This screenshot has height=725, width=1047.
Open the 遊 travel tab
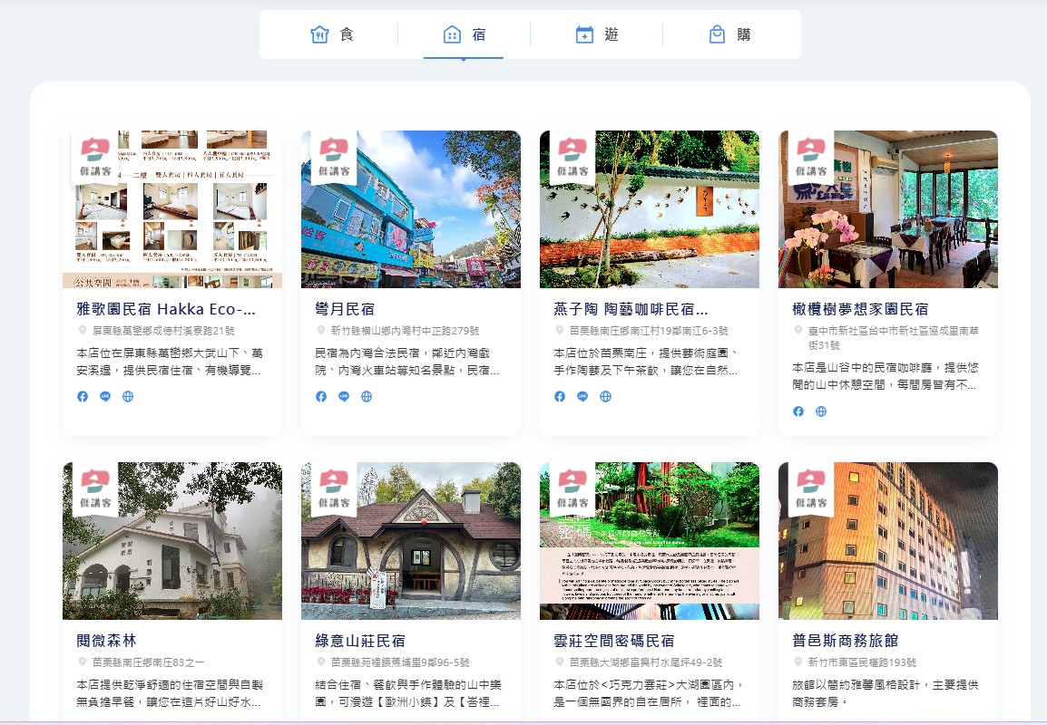[597, 34]
